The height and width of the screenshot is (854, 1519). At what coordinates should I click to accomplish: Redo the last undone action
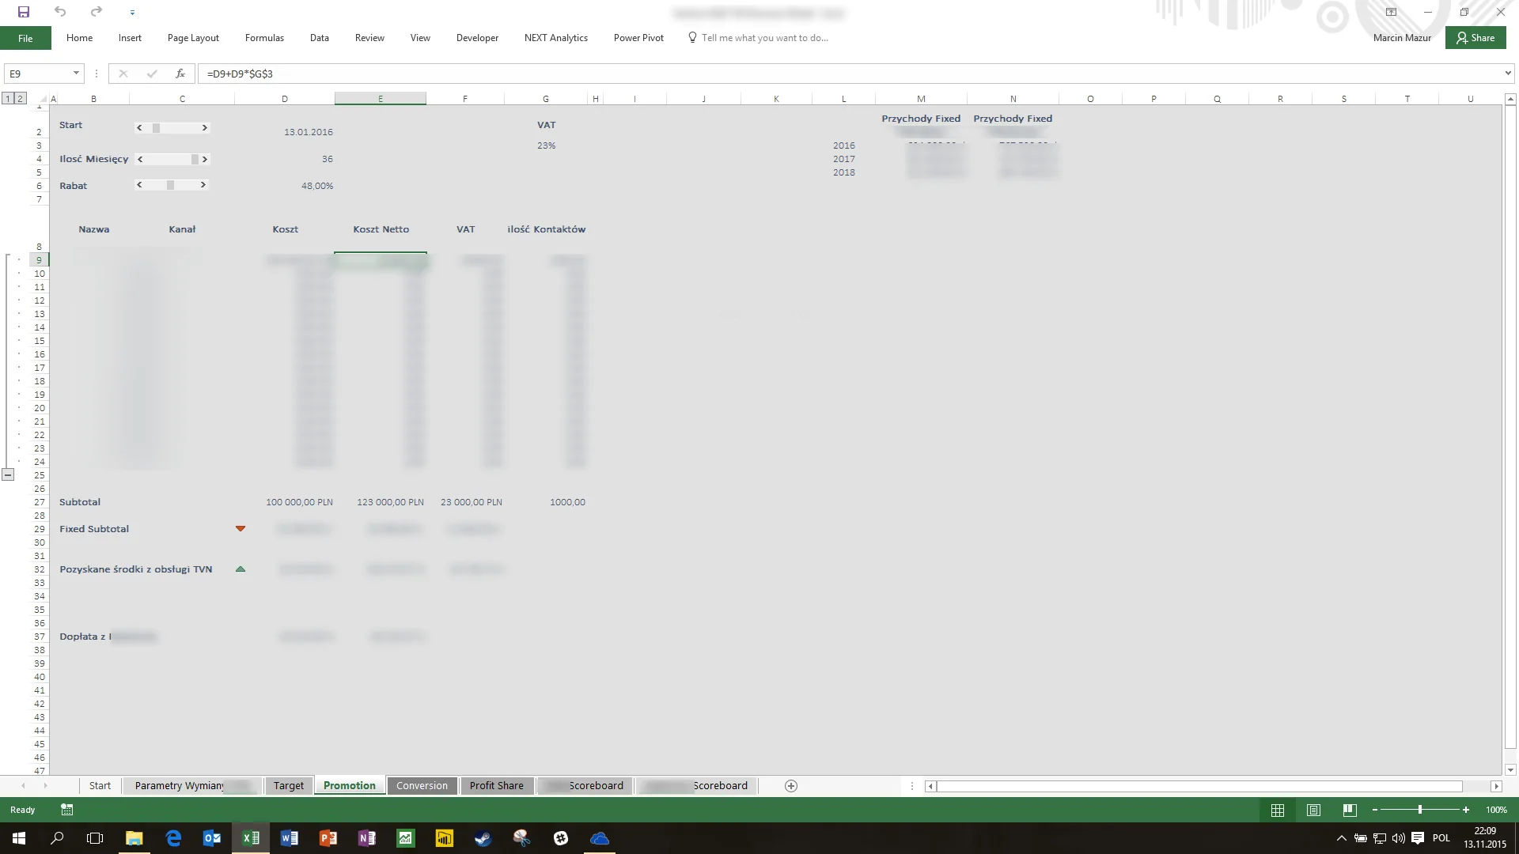coord(96,12)
